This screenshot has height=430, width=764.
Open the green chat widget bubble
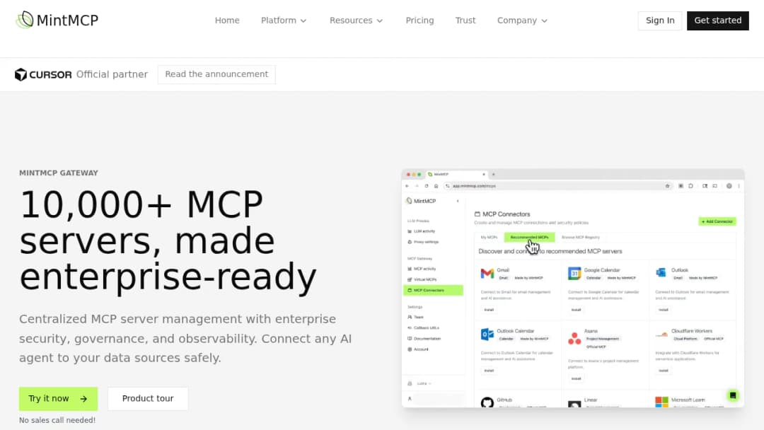click(x=732, y=395)
